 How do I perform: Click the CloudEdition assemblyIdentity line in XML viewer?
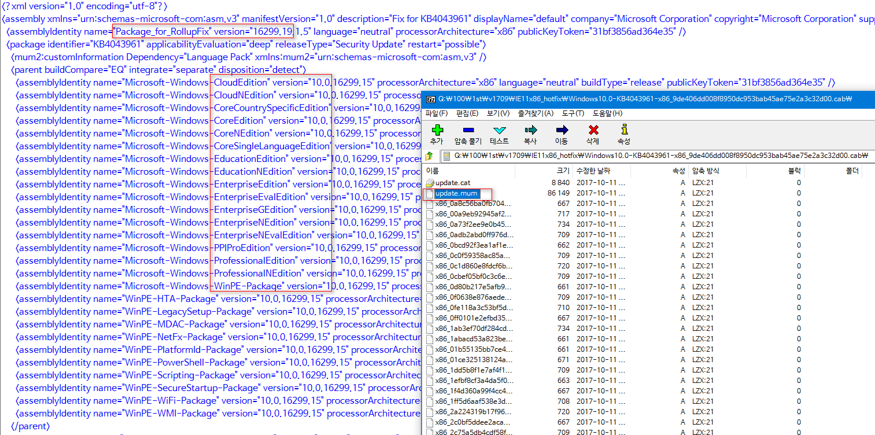(x=425, y=82)
